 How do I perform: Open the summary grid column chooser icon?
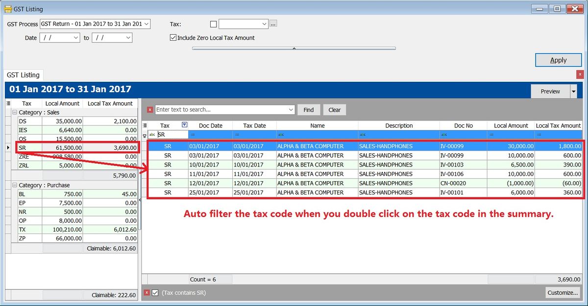click(x=8, y=103)
